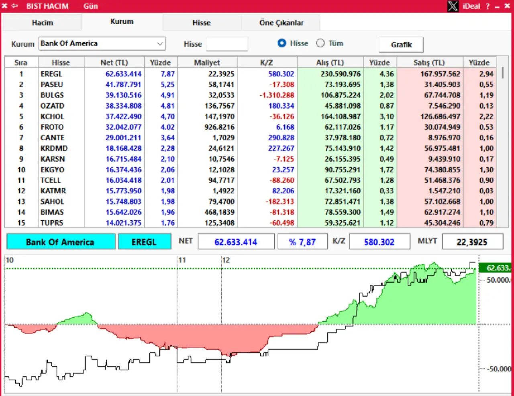Click the Alış value 230.590.976
This screenshot has width=514, height=396.
tap(341, 74)
